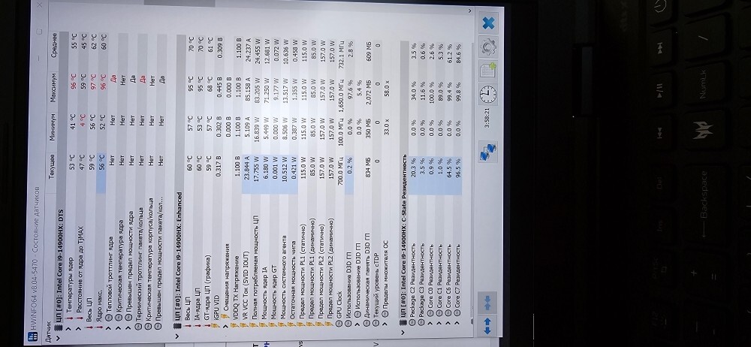Reset min/max values with the clock icon

(x=488, y=95)
